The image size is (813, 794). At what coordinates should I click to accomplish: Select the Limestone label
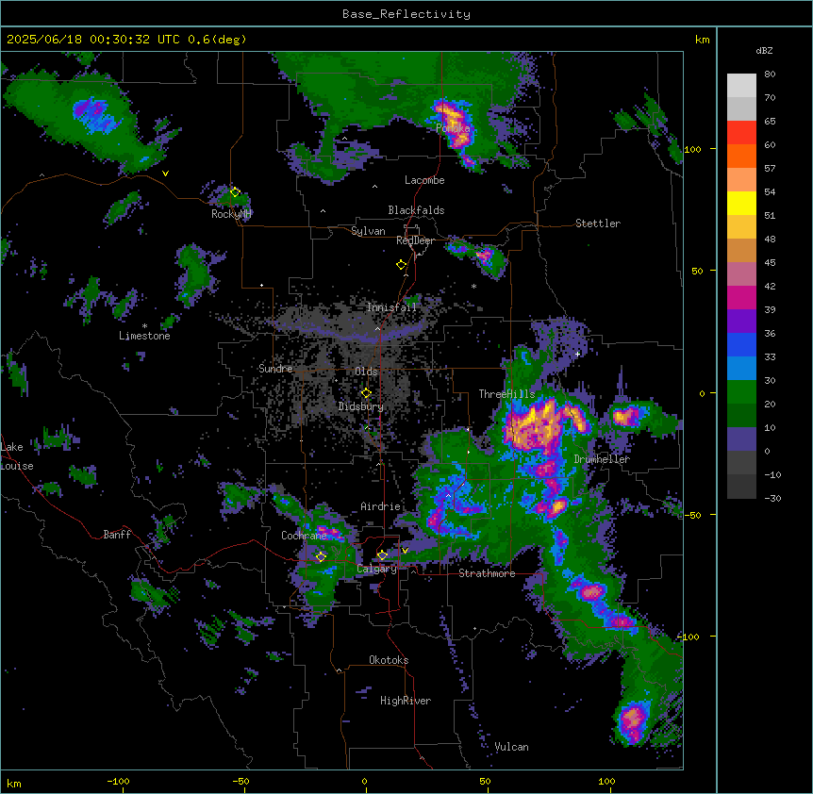coord(144,336)
